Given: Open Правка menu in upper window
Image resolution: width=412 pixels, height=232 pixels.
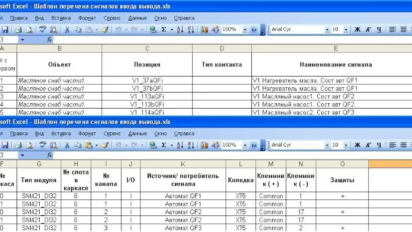Looking at the screenshot, I should coord(18,18).
